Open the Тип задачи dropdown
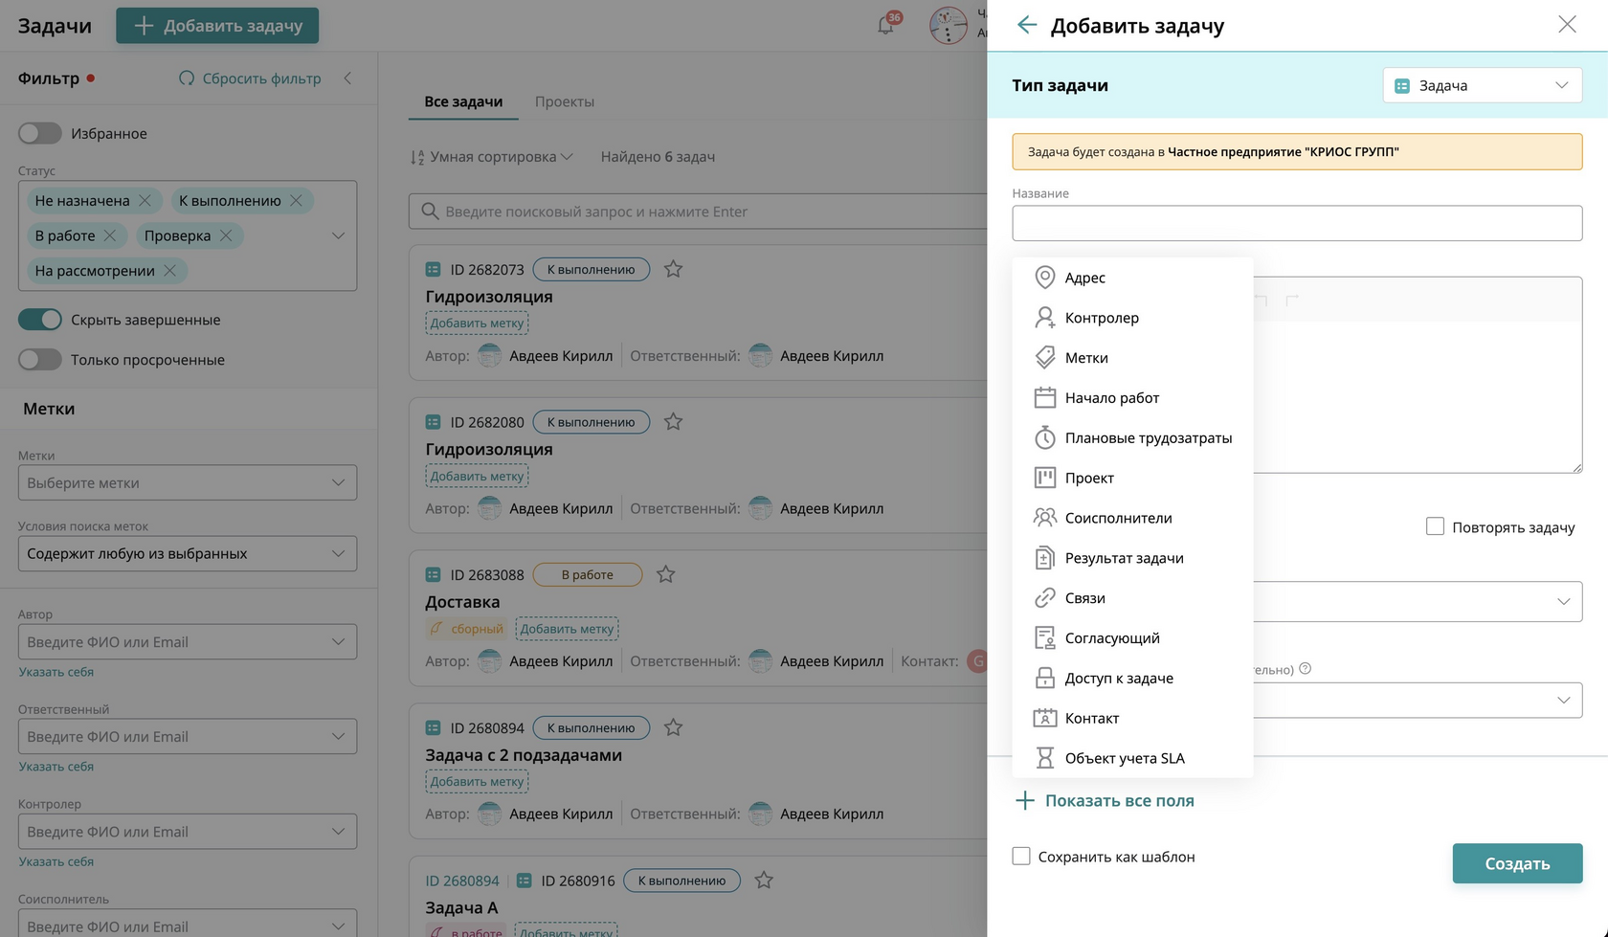The image size is (1608, 937). (x=1482, y=85)
